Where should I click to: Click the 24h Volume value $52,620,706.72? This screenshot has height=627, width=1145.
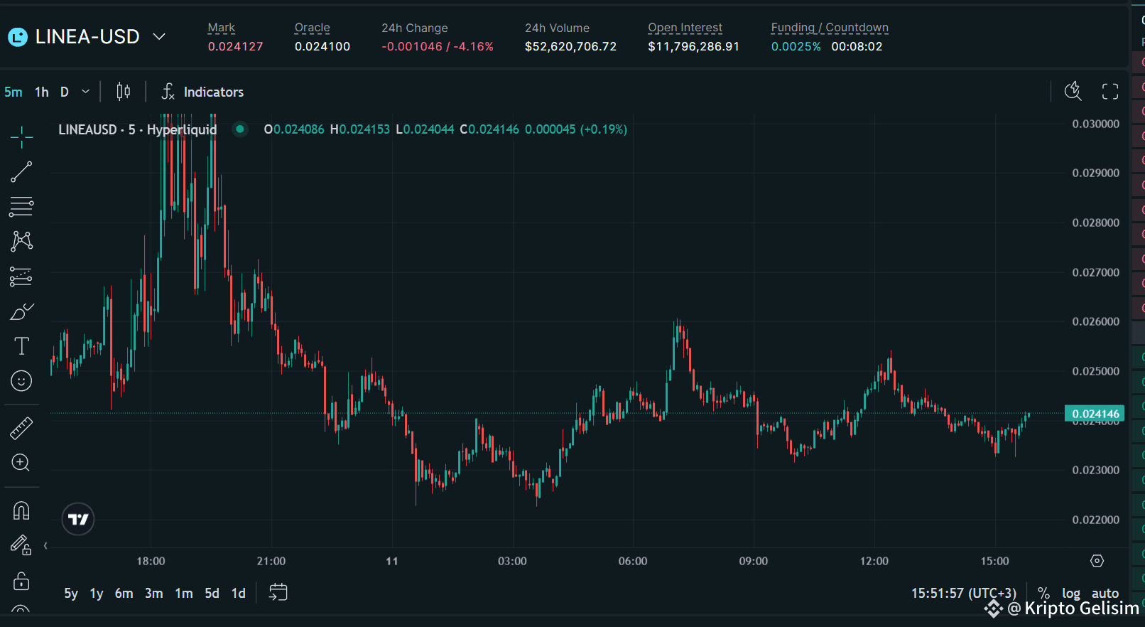[571, 46]
